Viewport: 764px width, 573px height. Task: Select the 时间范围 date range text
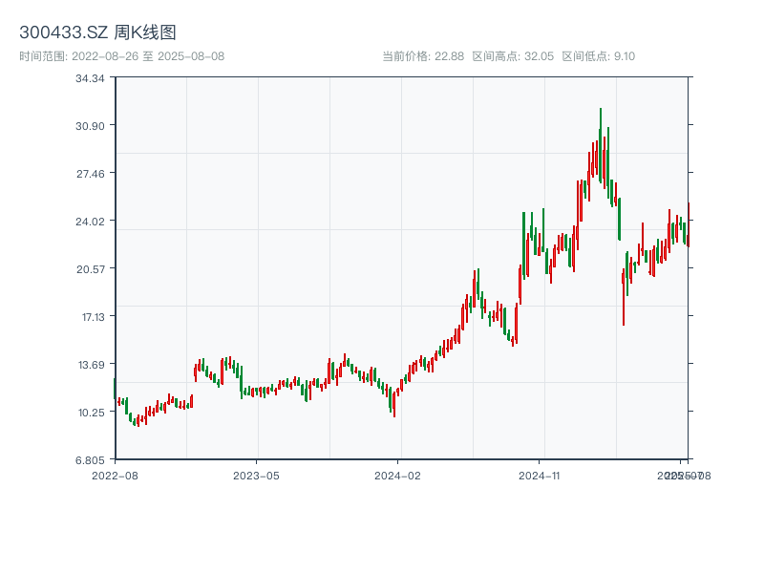(x=122, y=56)
